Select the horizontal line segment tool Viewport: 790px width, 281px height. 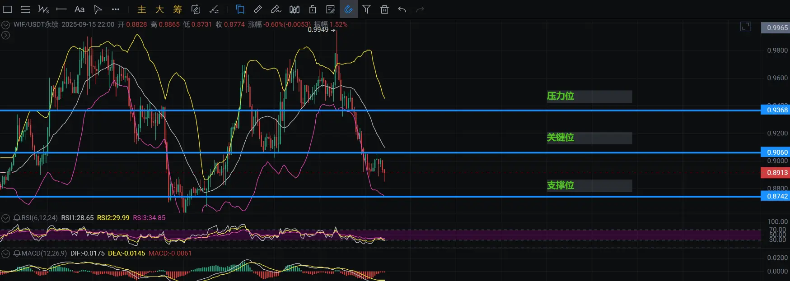click(x=61, y=9)
